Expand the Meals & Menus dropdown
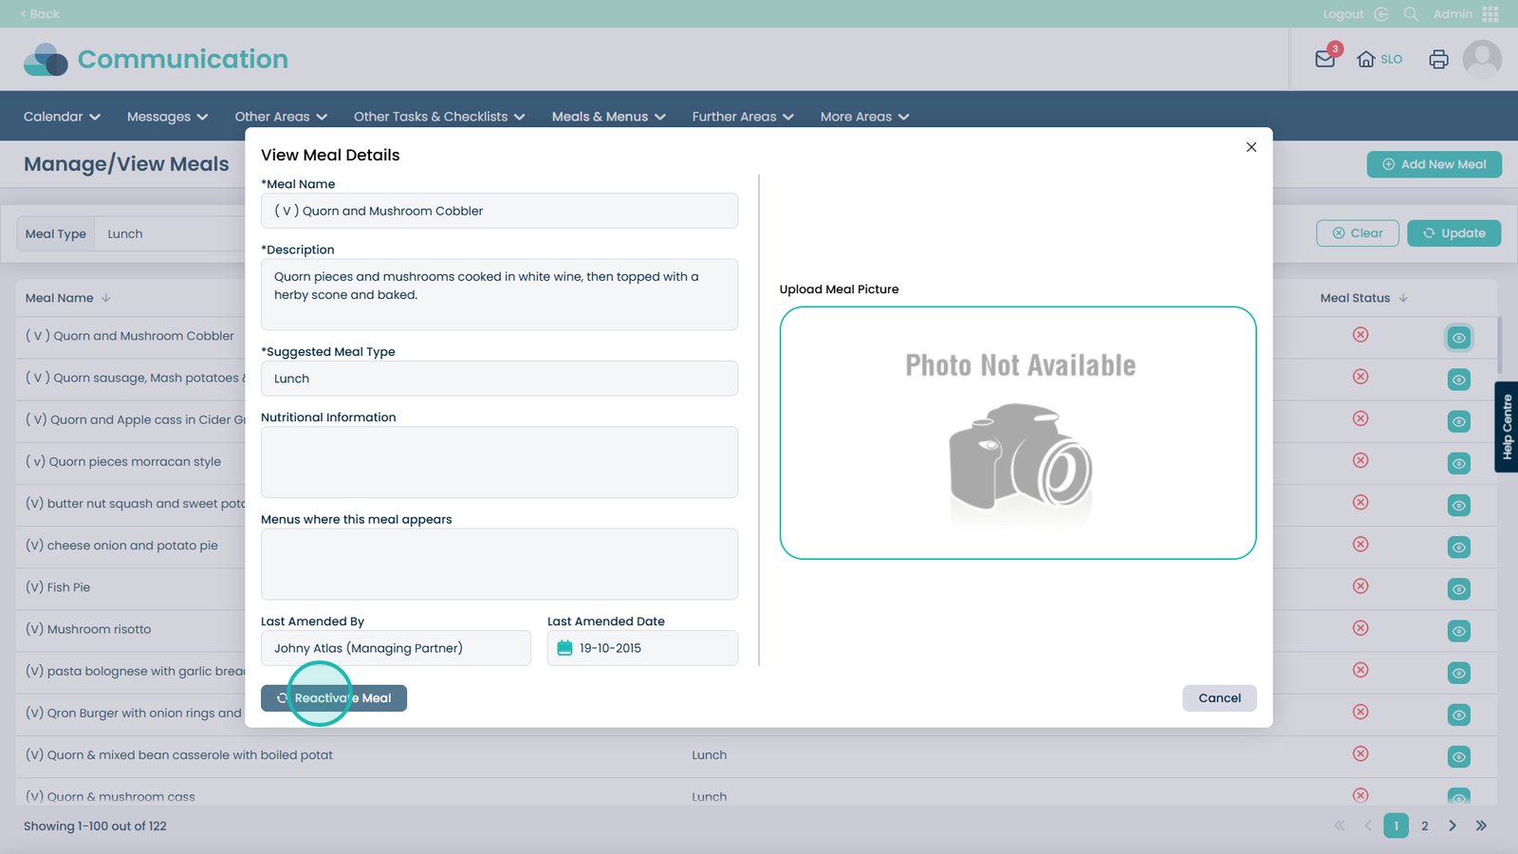The height and width of the screenshot is (854, 1518). coord(608,117)
